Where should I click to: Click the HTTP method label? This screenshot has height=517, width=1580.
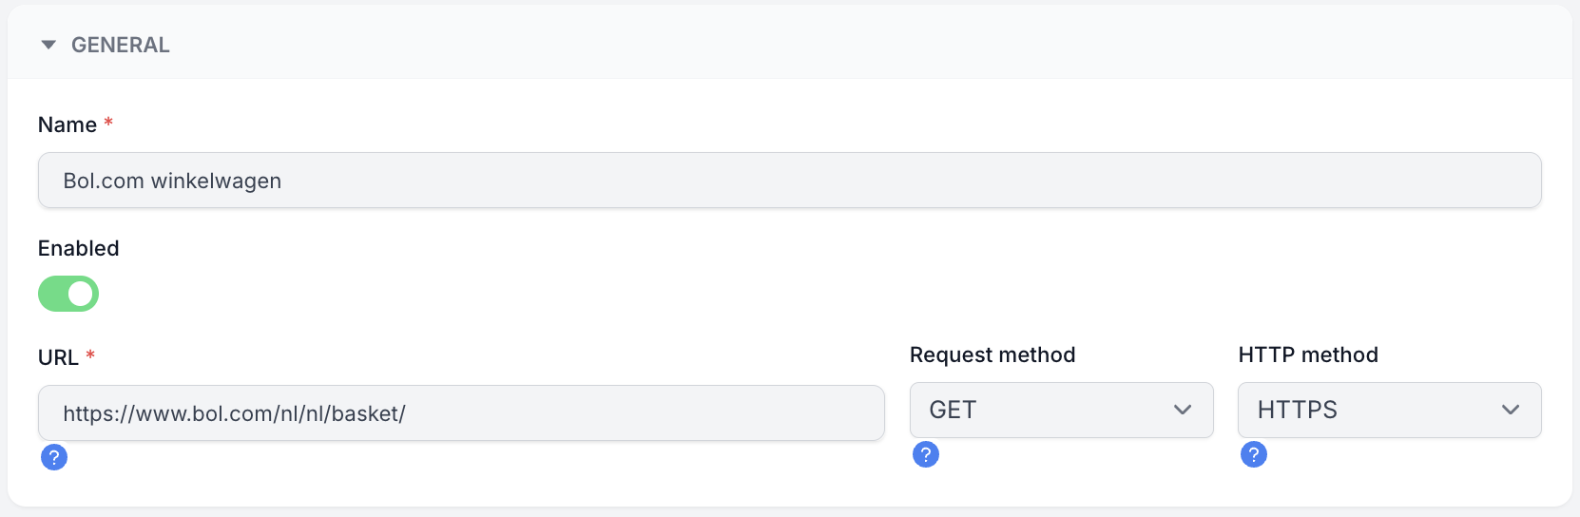[x=1308, y=354]
